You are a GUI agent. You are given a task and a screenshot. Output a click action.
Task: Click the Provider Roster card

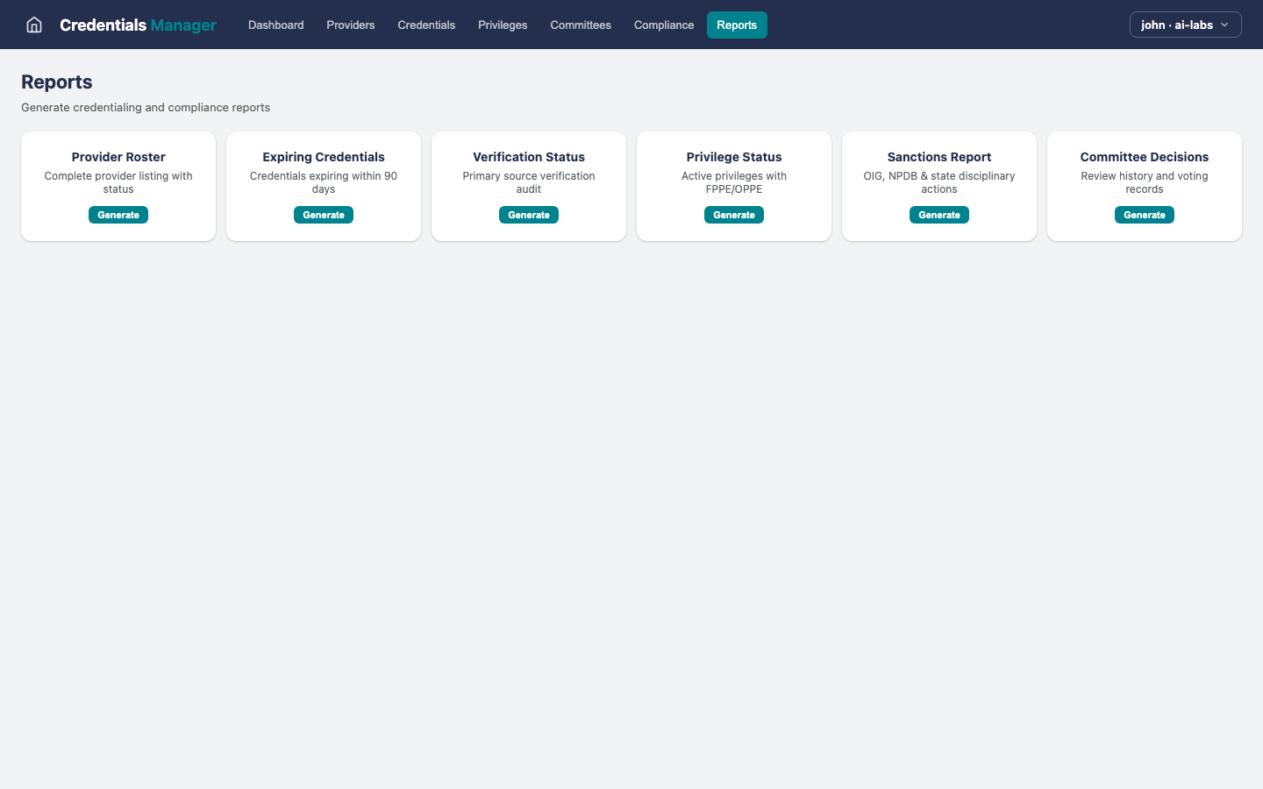pos(118,186)
